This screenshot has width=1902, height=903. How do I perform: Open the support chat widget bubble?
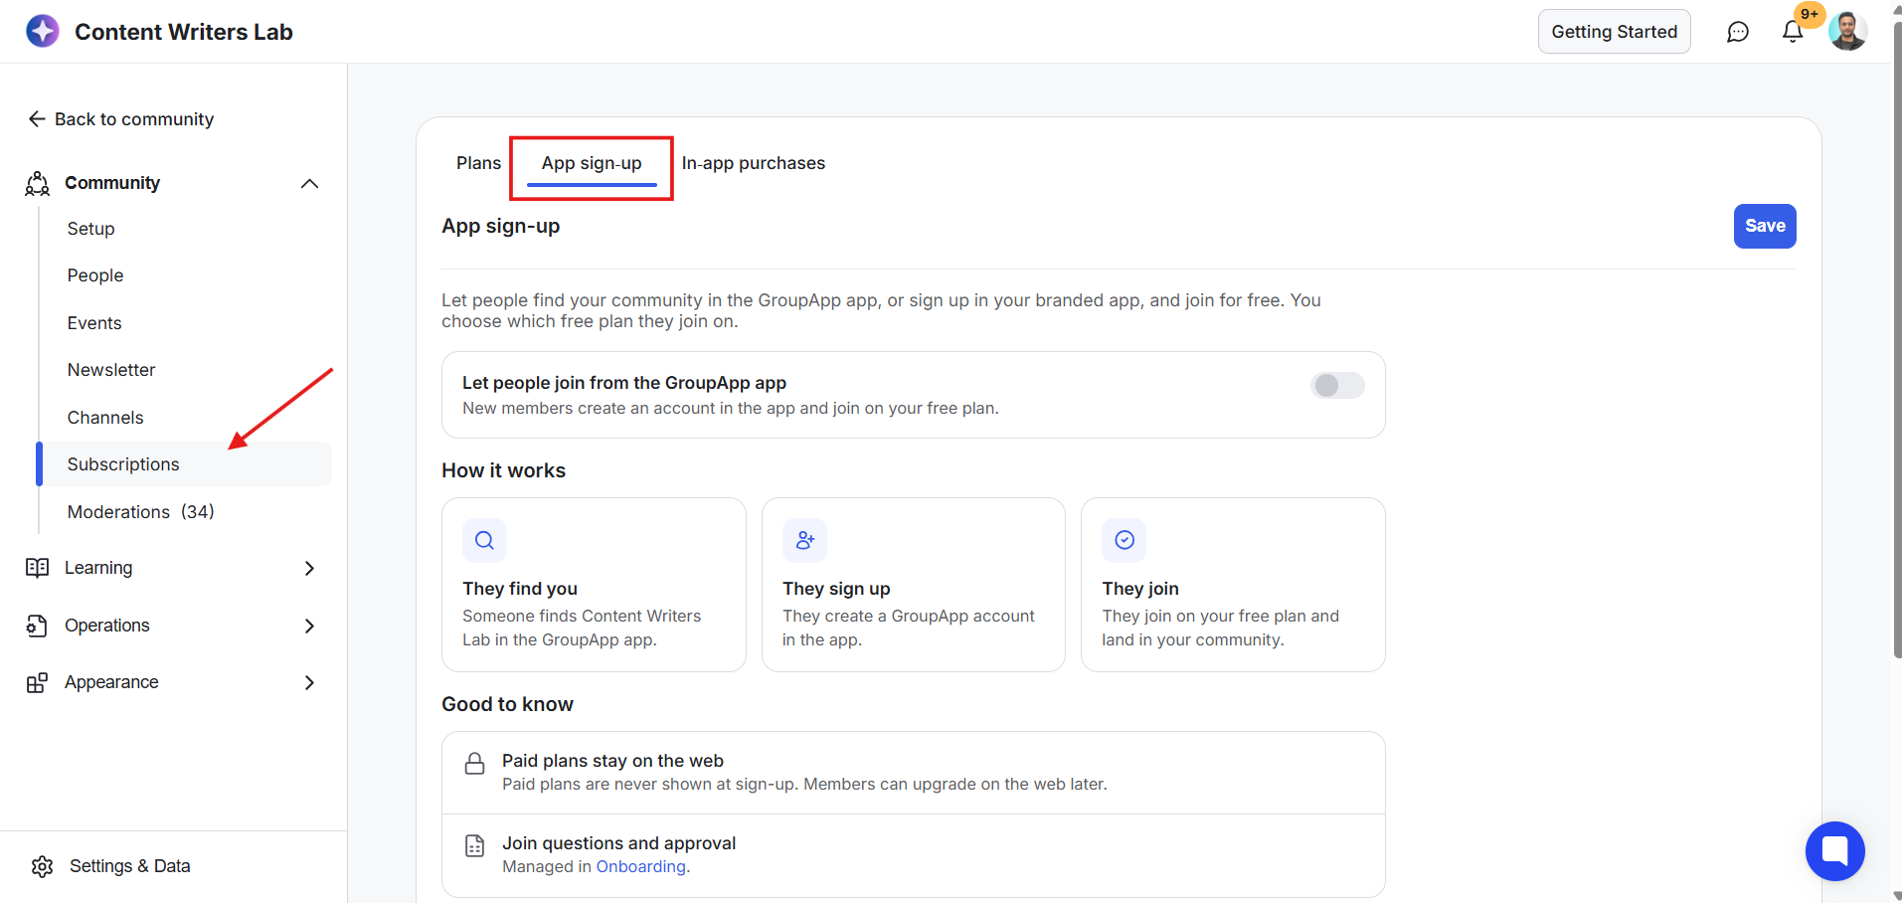click(x=1834, y=851)
